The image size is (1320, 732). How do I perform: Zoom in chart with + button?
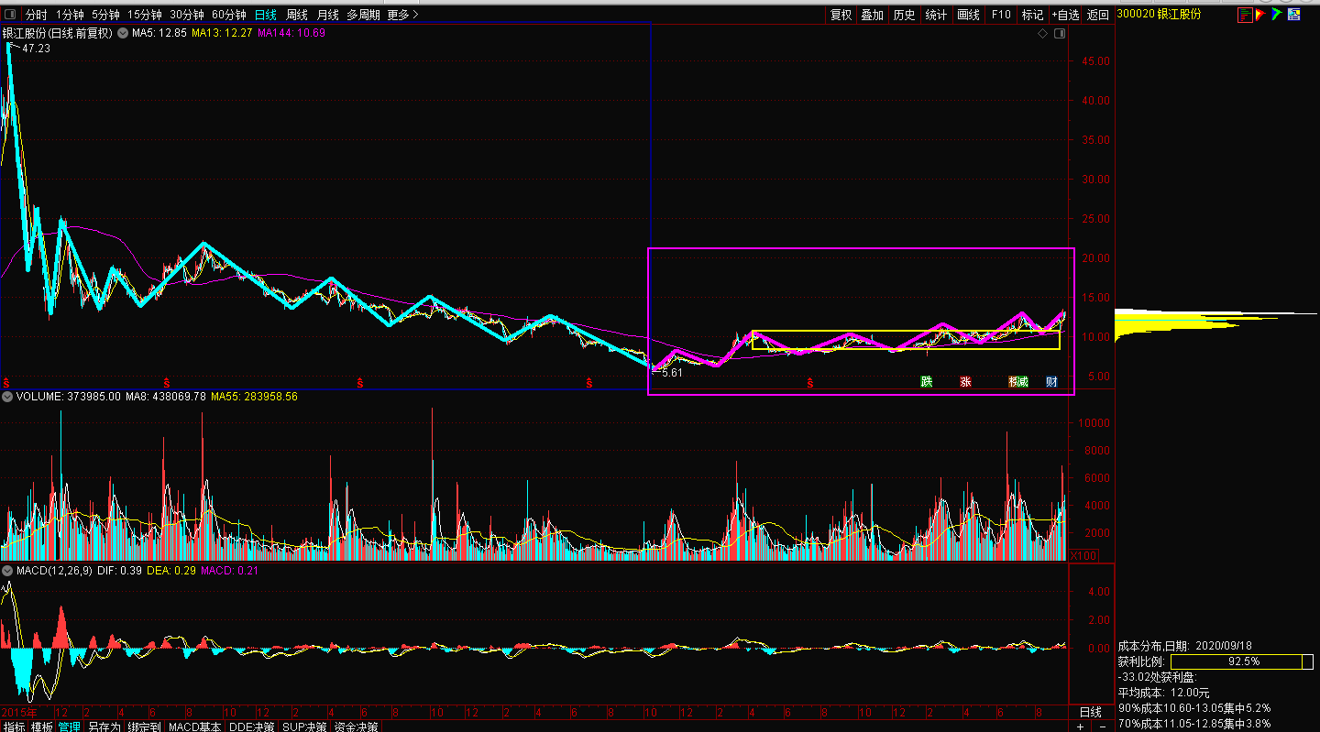pos(1079,727)
